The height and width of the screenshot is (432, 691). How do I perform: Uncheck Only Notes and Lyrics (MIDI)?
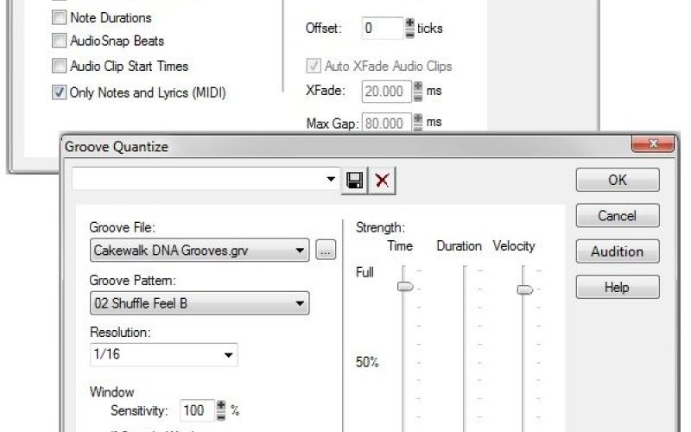coord(60,92)
